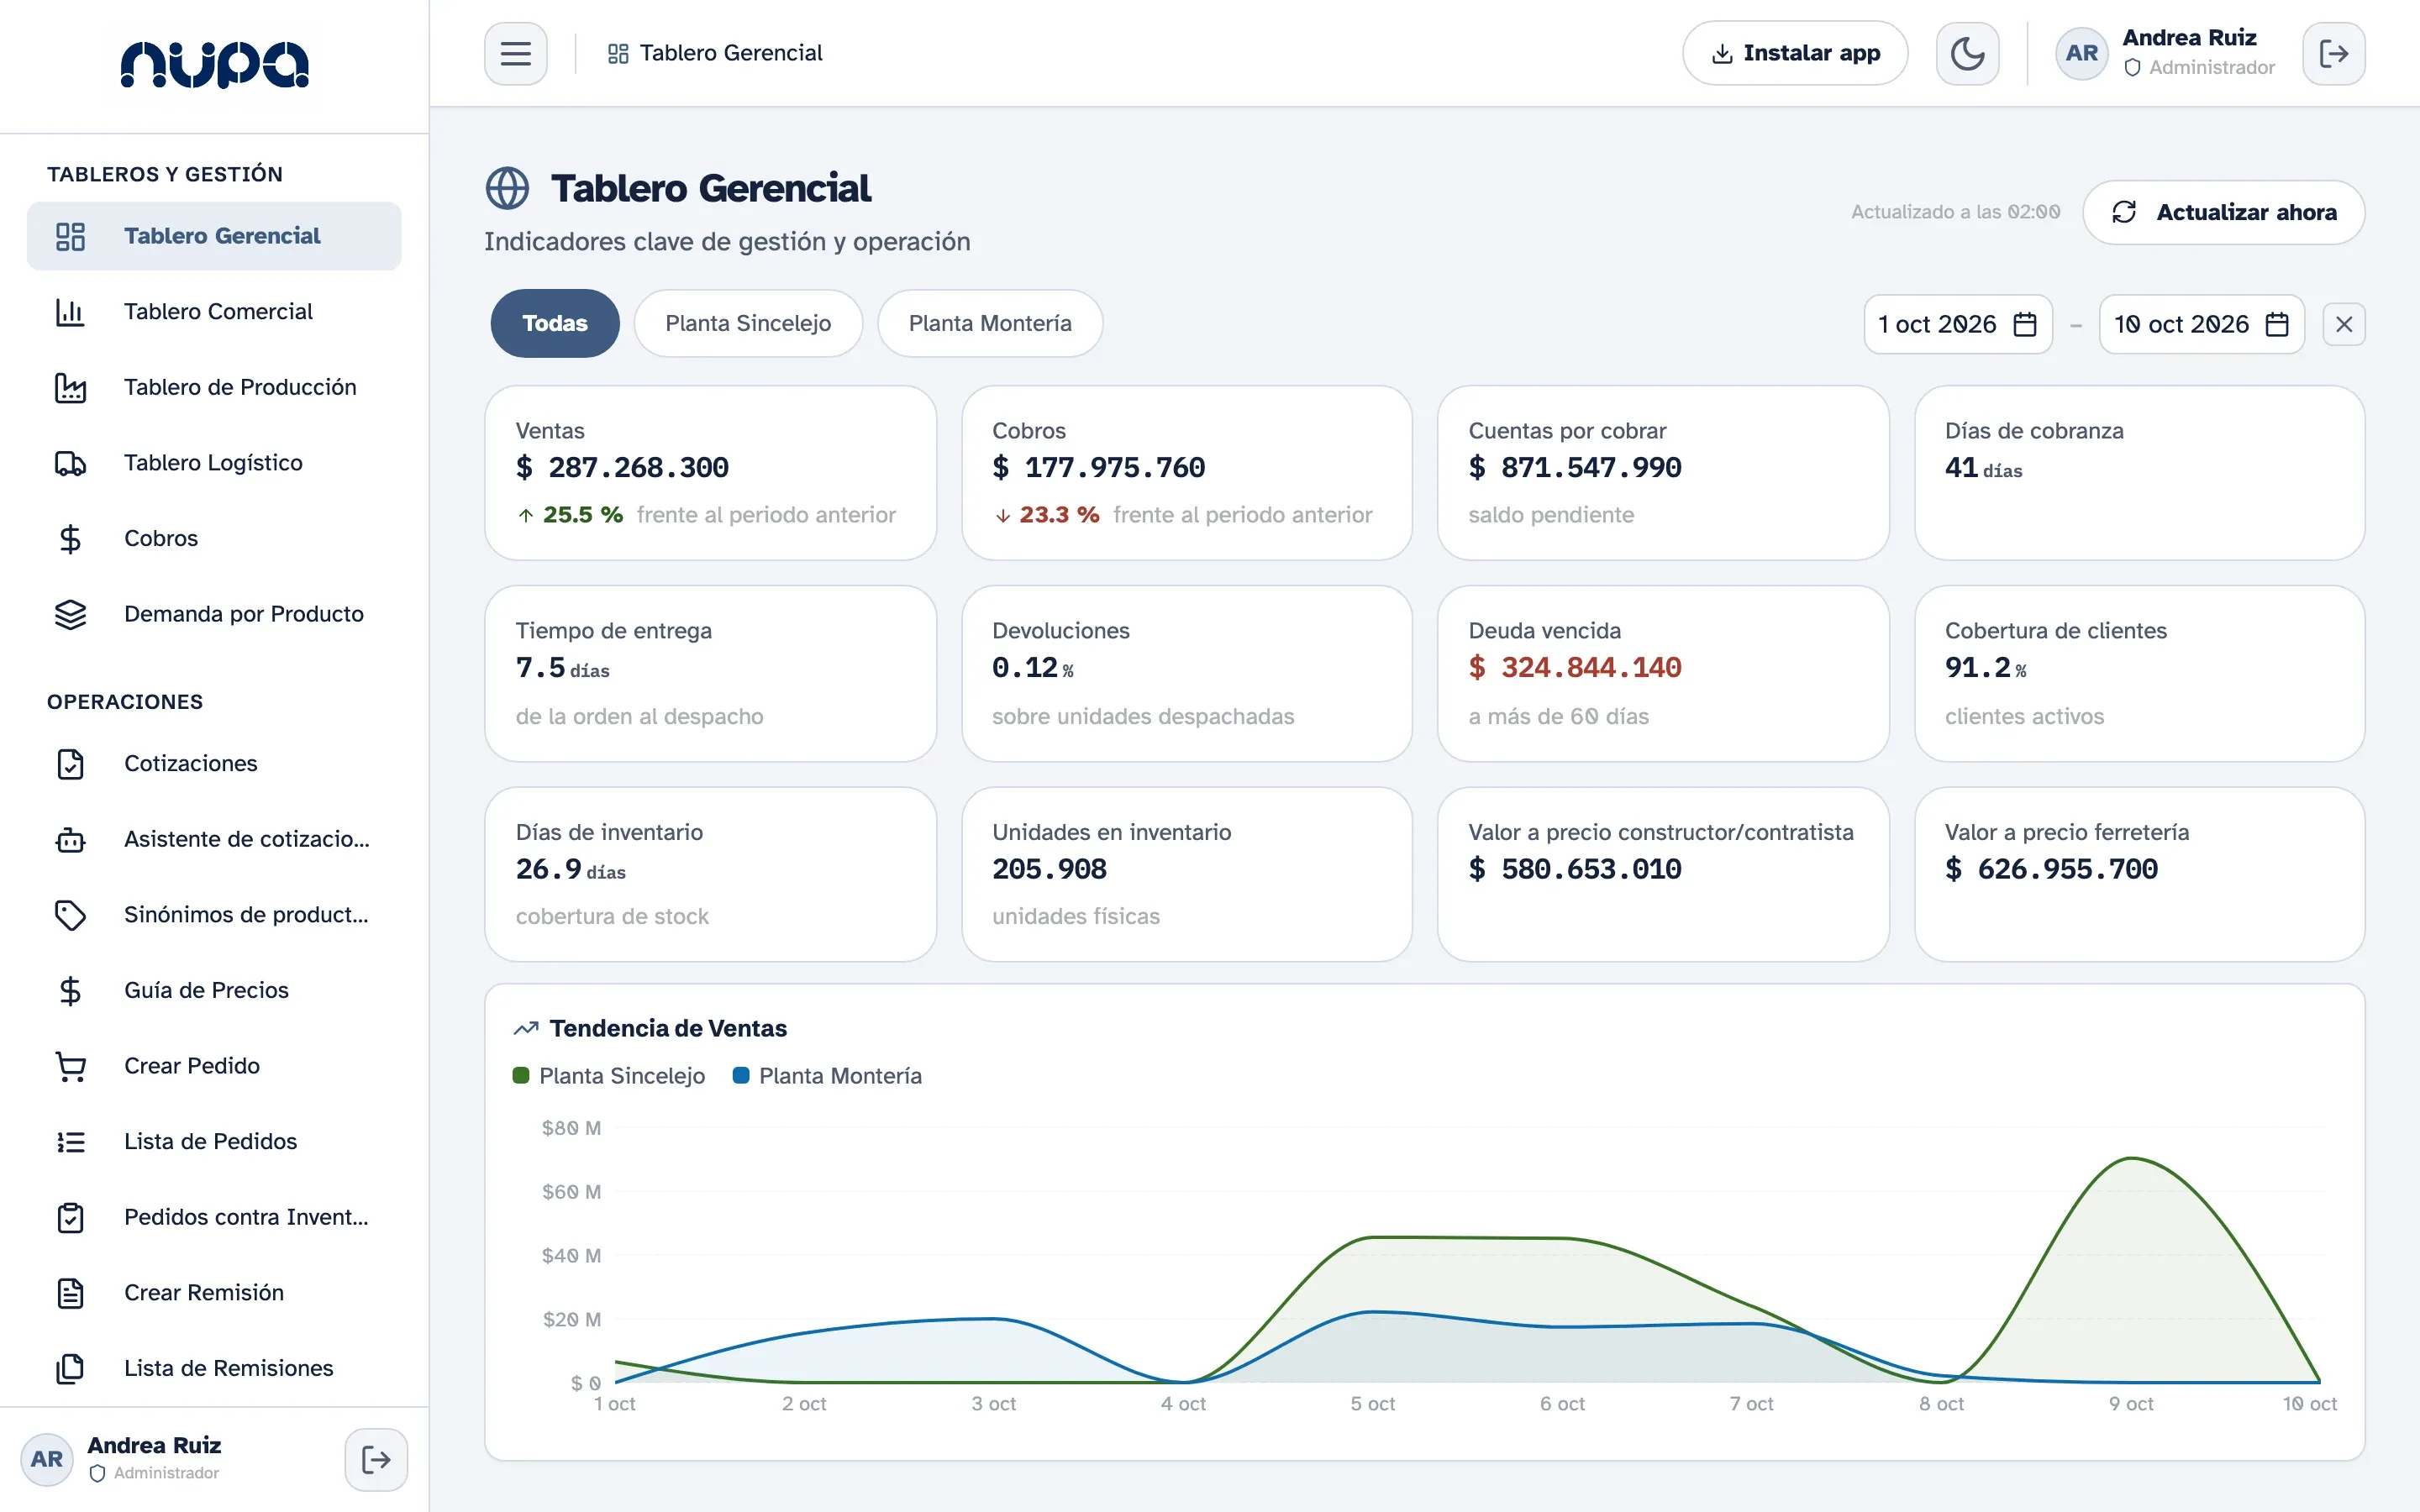Open Tablero Comercial from the sidebar
This screenshot has width=2420, height=1512.
[x=214, y=312]
